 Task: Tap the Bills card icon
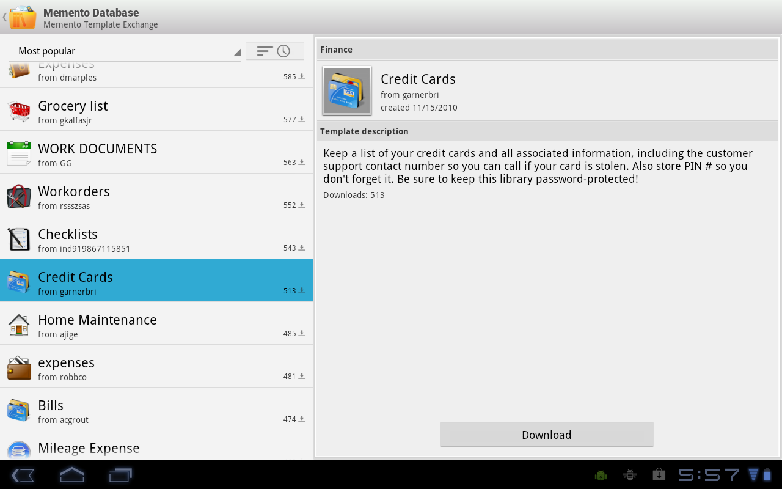coord(19,410)
